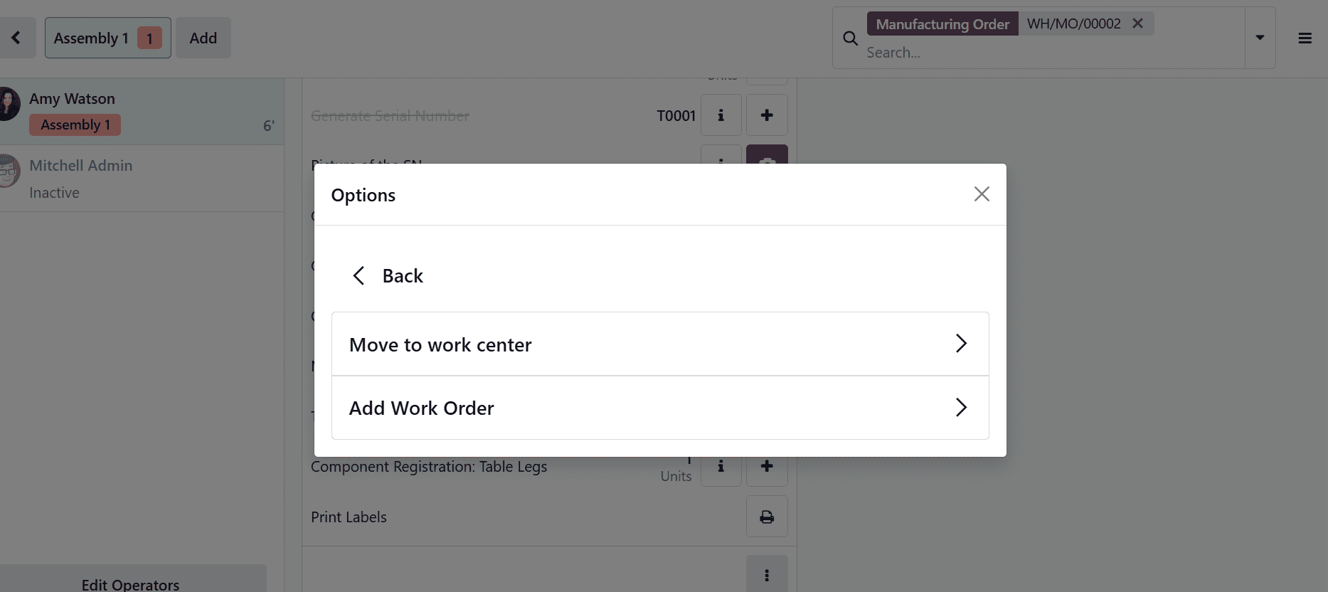View info for Generate Serial Number step
Viewport: 1328px width, 592px height.
[721, 115]
